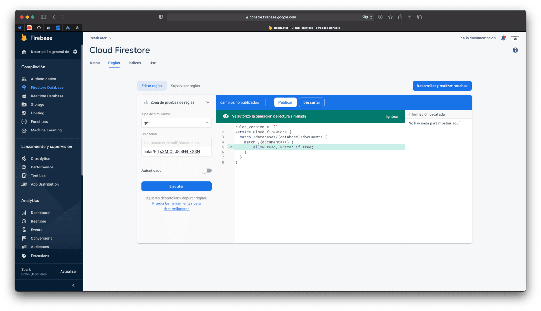Open the simulation type dropdown showing get

coord(176,123)
